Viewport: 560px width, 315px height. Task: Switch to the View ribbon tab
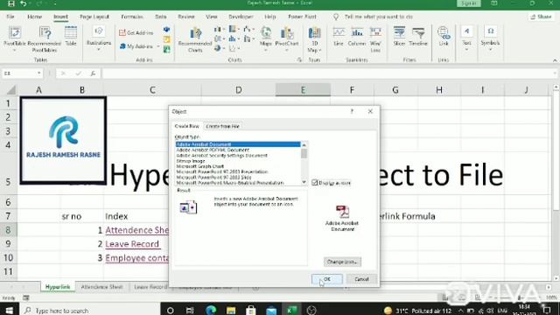click(212, 17)
